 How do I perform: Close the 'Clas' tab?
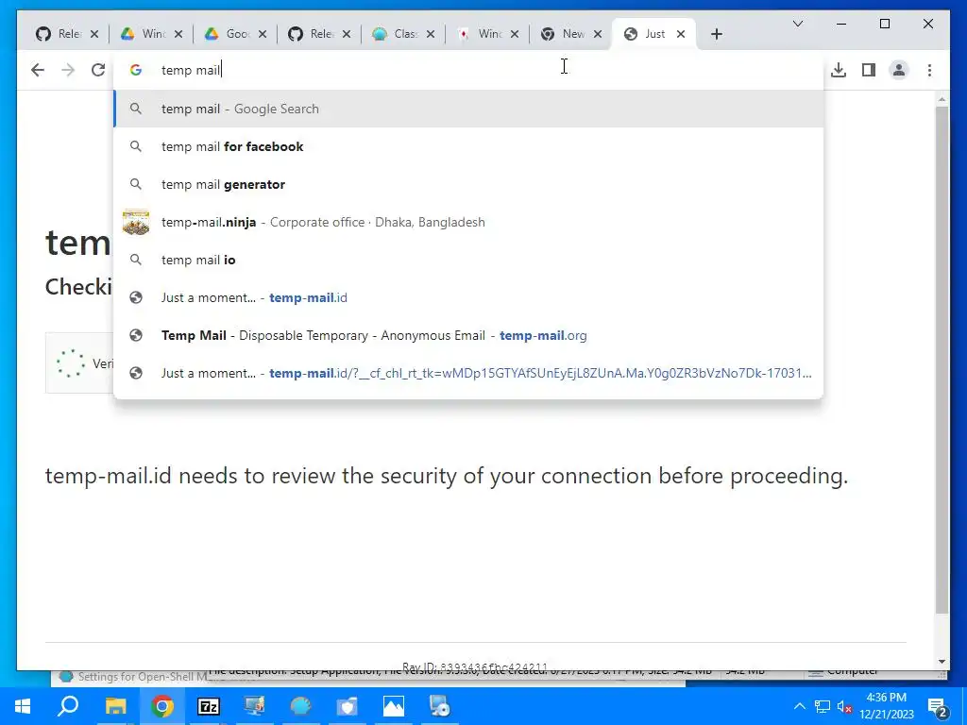coord(431,34)
